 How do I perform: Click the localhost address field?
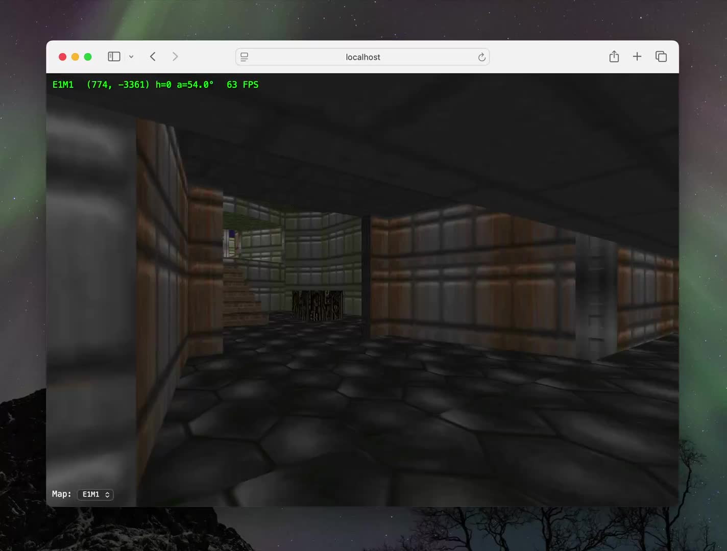362,57
